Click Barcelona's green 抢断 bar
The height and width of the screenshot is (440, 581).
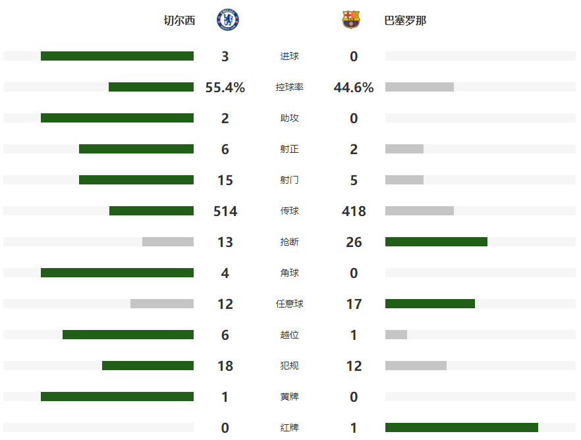tap(436, 242)
